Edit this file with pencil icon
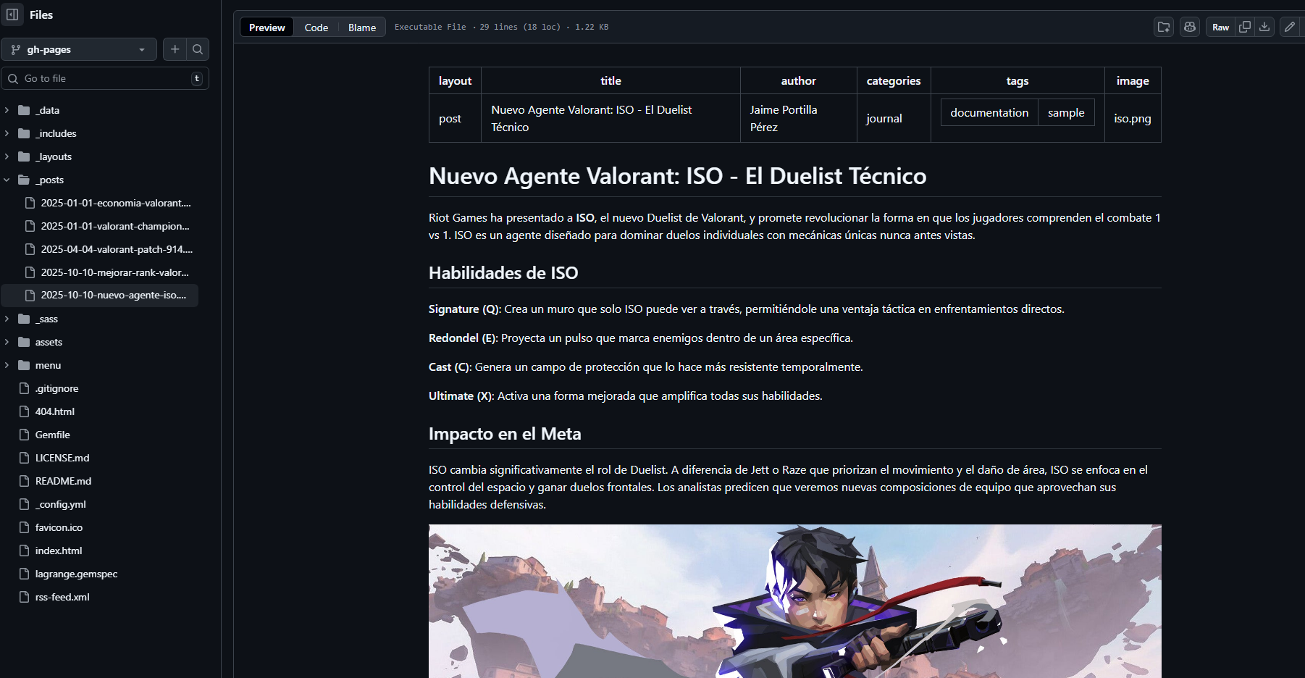 1290,27
